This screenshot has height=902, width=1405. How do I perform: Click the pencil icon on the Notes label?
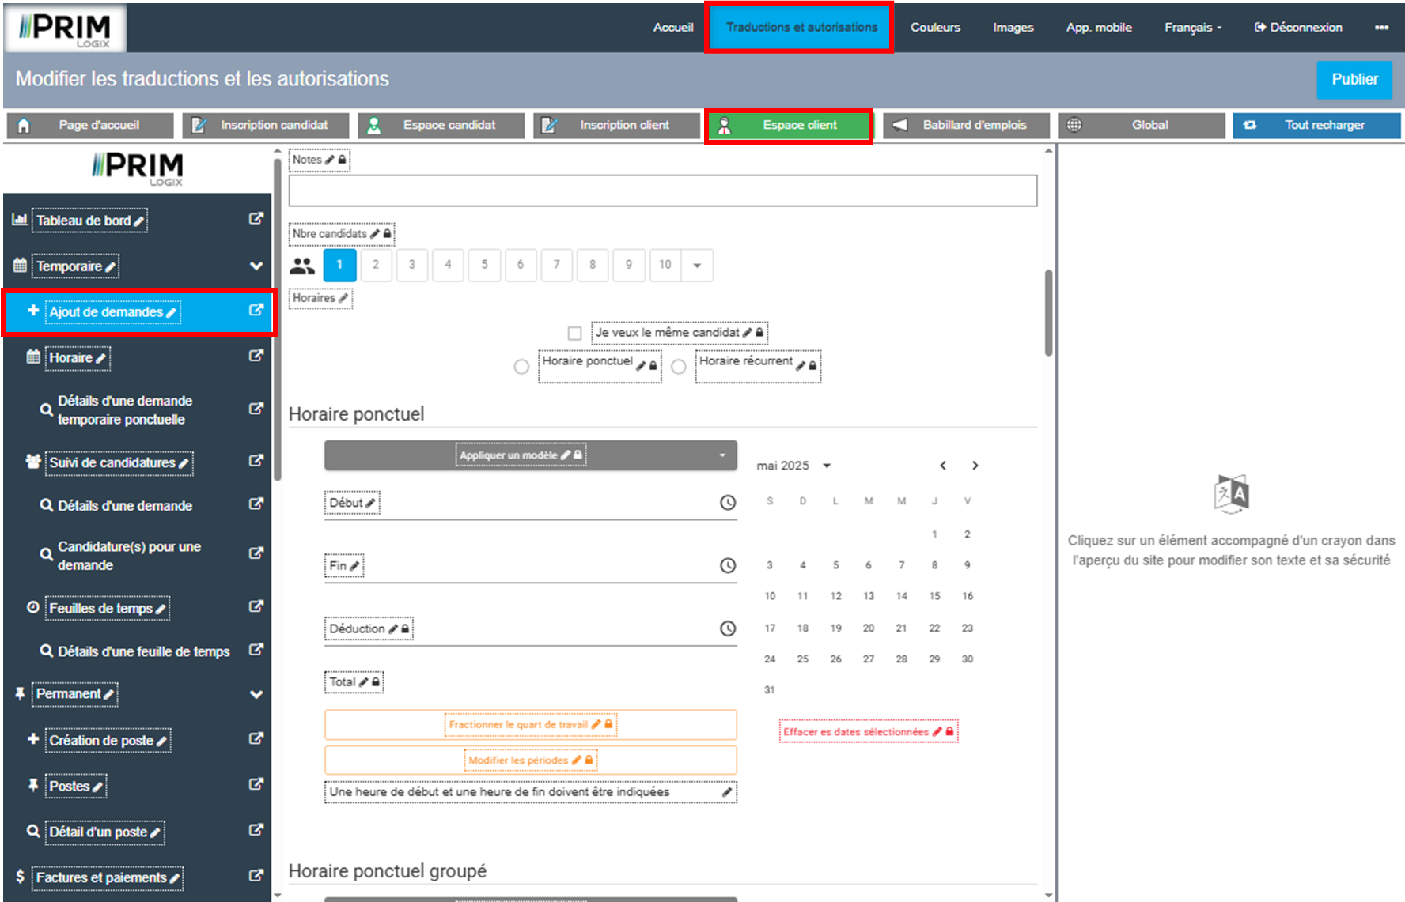(330, 160)
